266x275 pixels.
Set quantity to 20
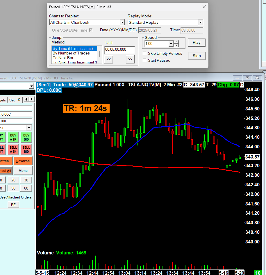pos(13,180)
